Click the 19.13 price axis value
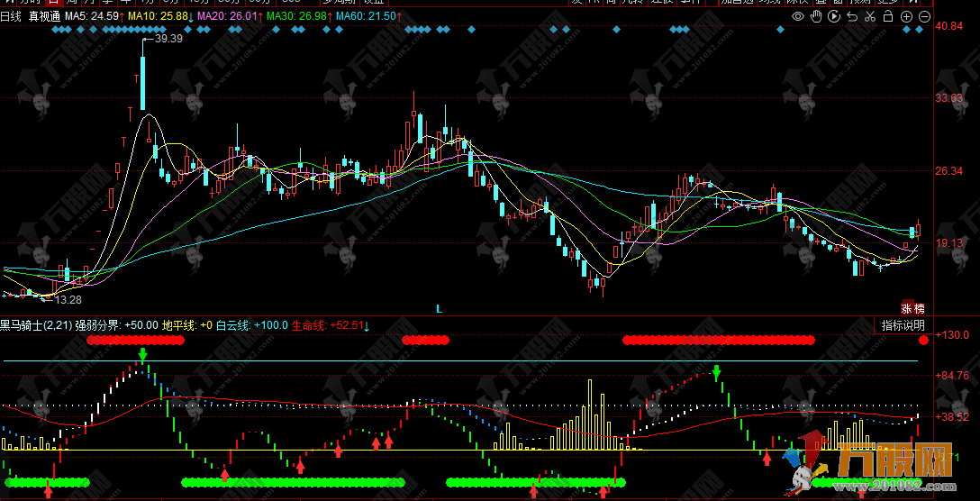 pos(948,243)
